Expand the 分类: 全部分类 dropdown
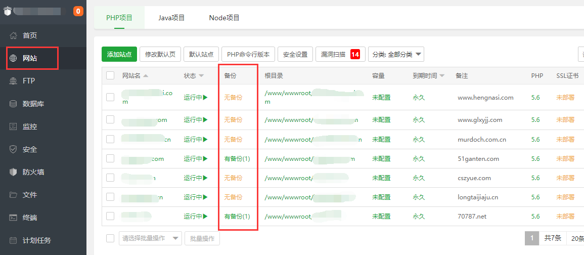This screenshot has width=584, height=255. pyautogui.click(x=396, y=55)
